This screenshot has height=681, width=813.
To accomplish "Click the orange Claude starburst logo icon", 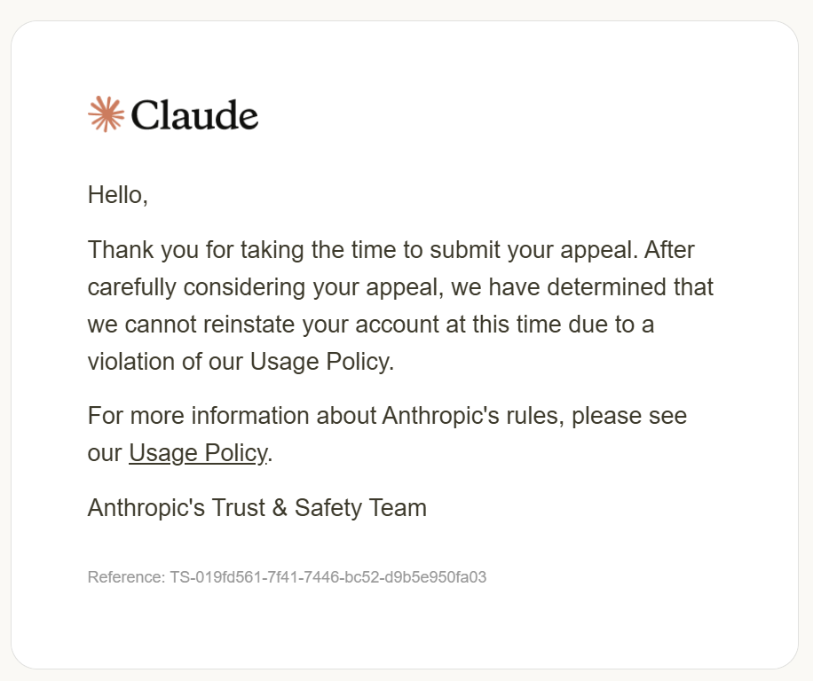I will 107,113.
